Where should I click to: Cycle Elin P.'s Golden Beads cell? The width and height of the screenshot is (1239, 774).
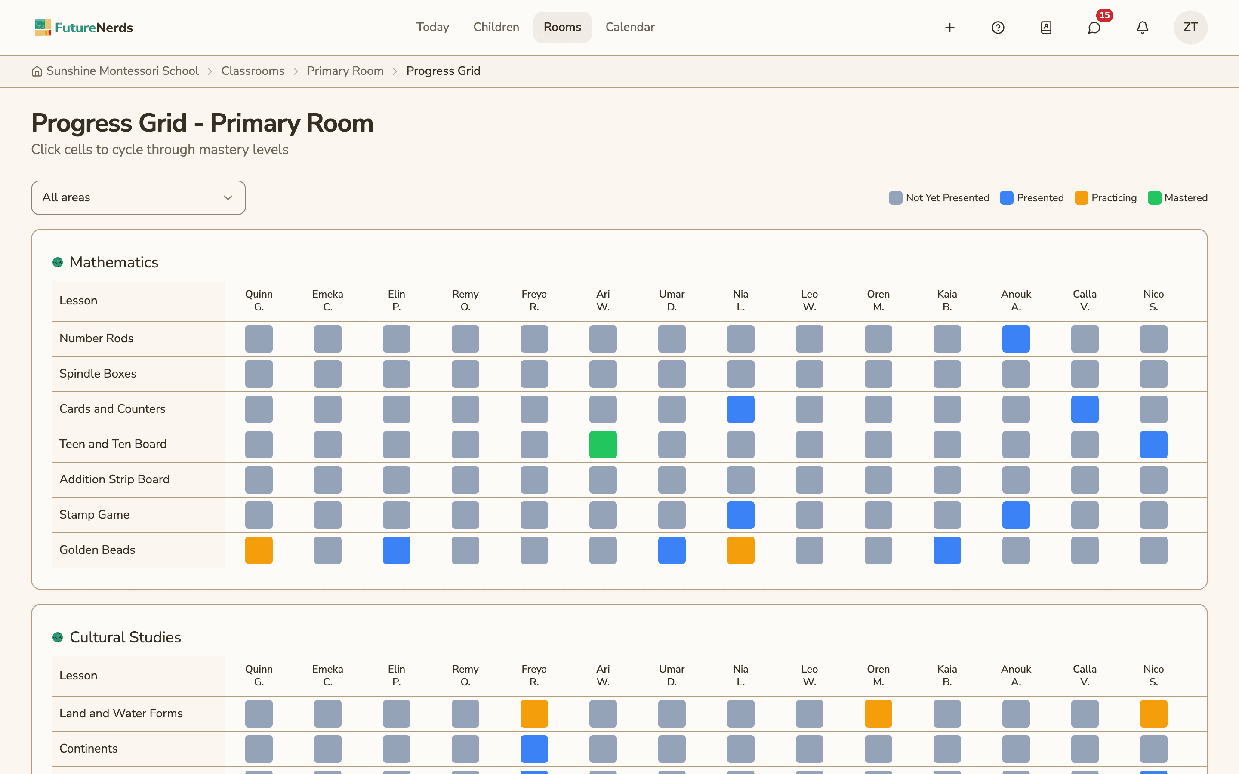(396, 550)
